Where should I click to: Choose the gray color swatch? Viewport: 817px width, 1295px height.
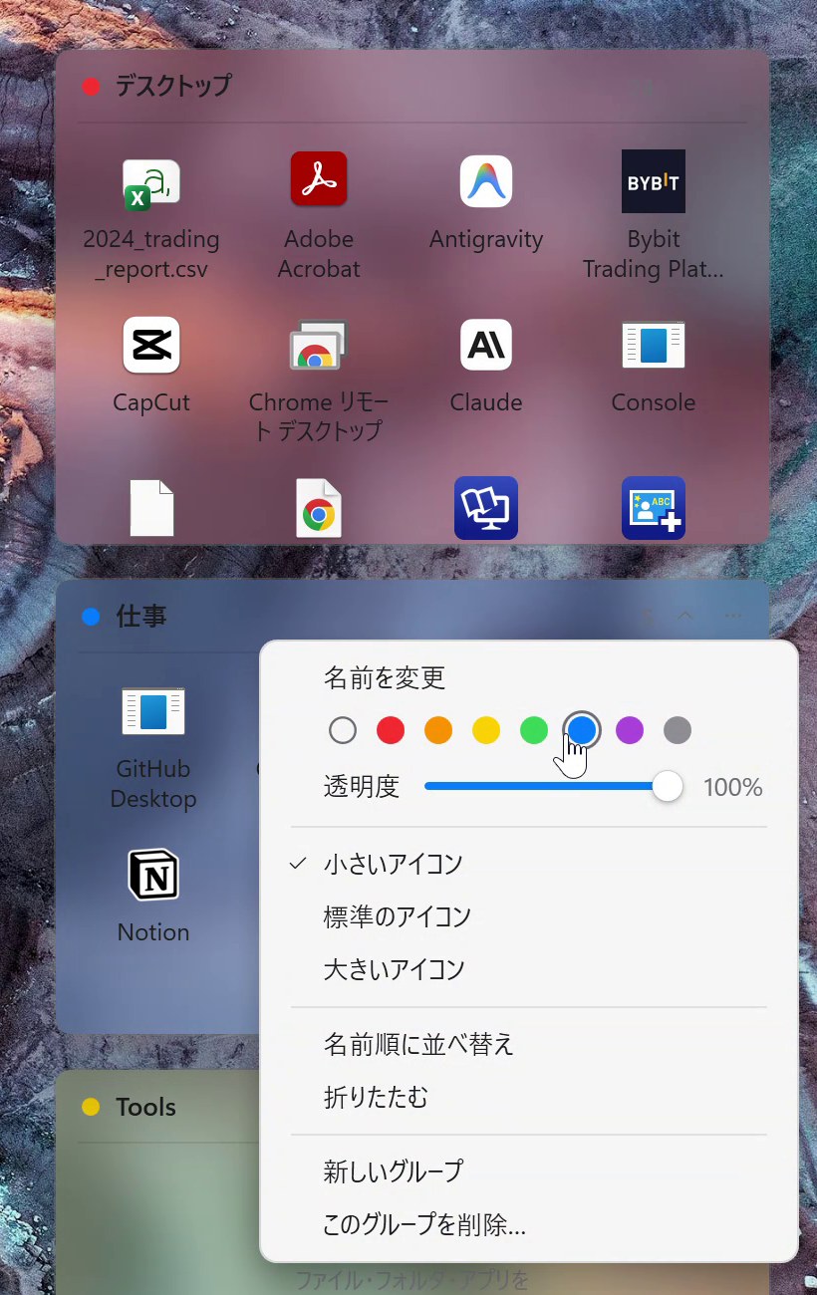coord(678,731)
